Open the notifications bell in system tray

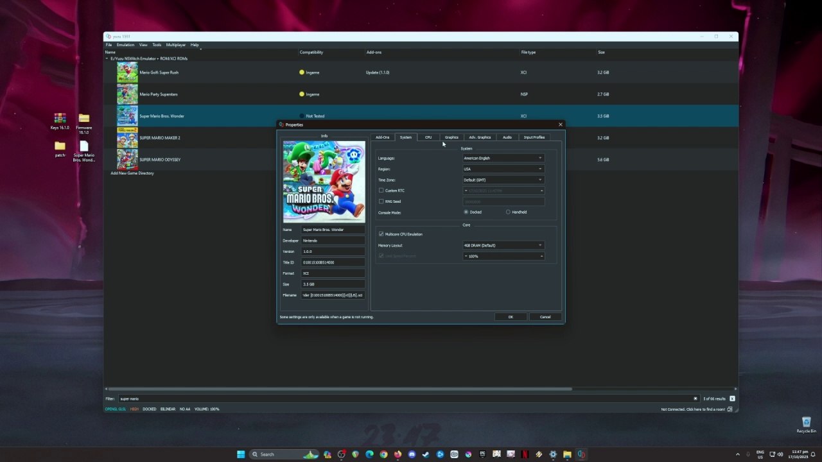(x=812, y=454)
